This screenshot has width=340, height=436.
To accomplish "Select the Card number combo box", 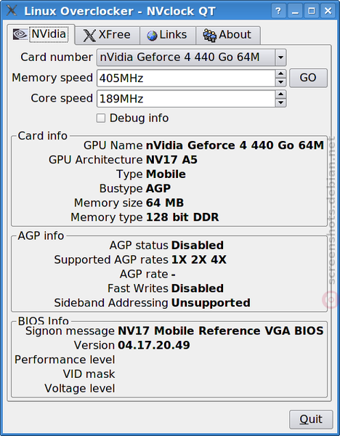I will [x=191, y=57].
